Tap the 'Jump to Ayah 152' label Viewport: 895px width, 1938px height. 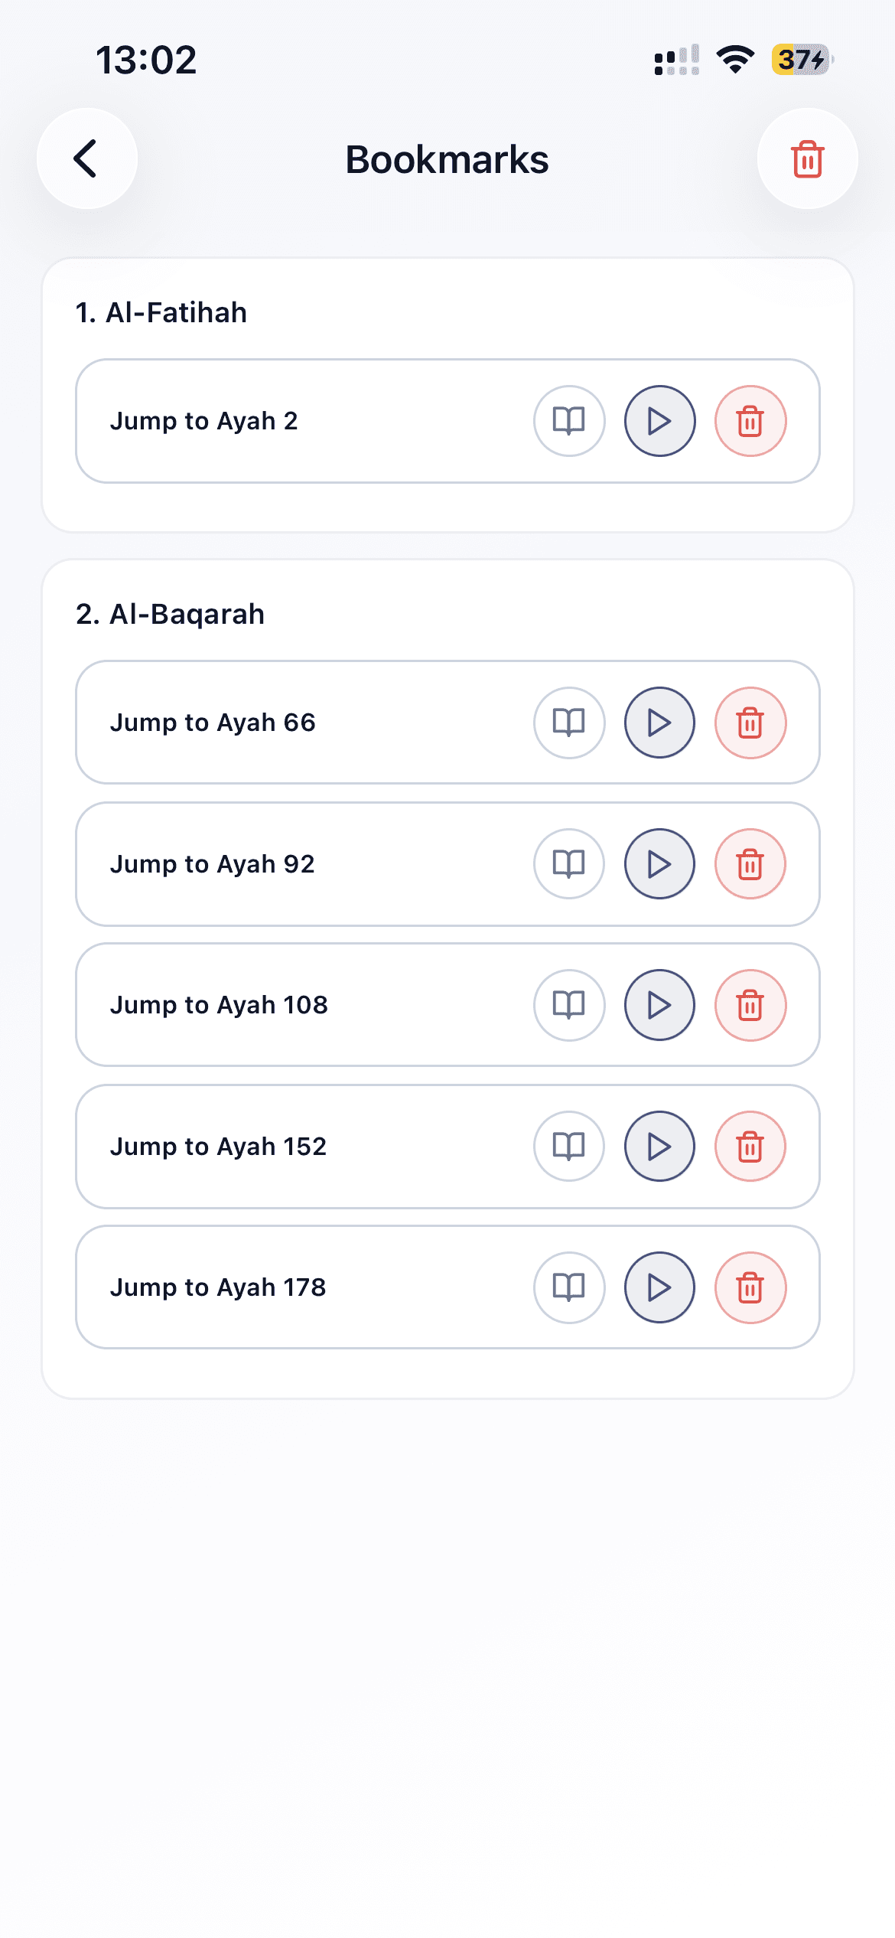coord(218,1147)
